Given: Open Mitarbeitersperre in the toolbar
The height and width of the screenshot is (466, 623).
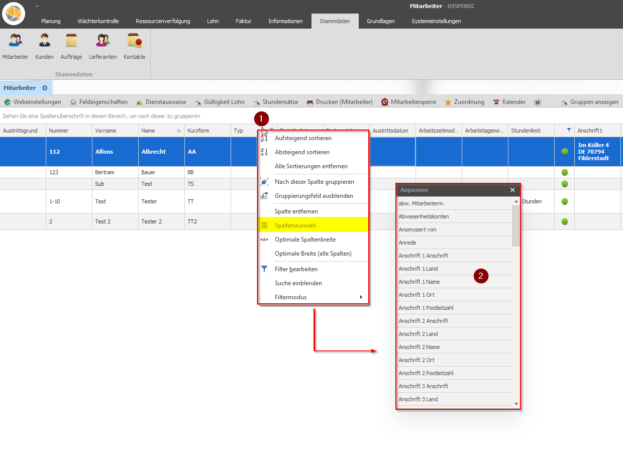Looking at the screenshot, I should pyautogui.click(x=408, y=102).
